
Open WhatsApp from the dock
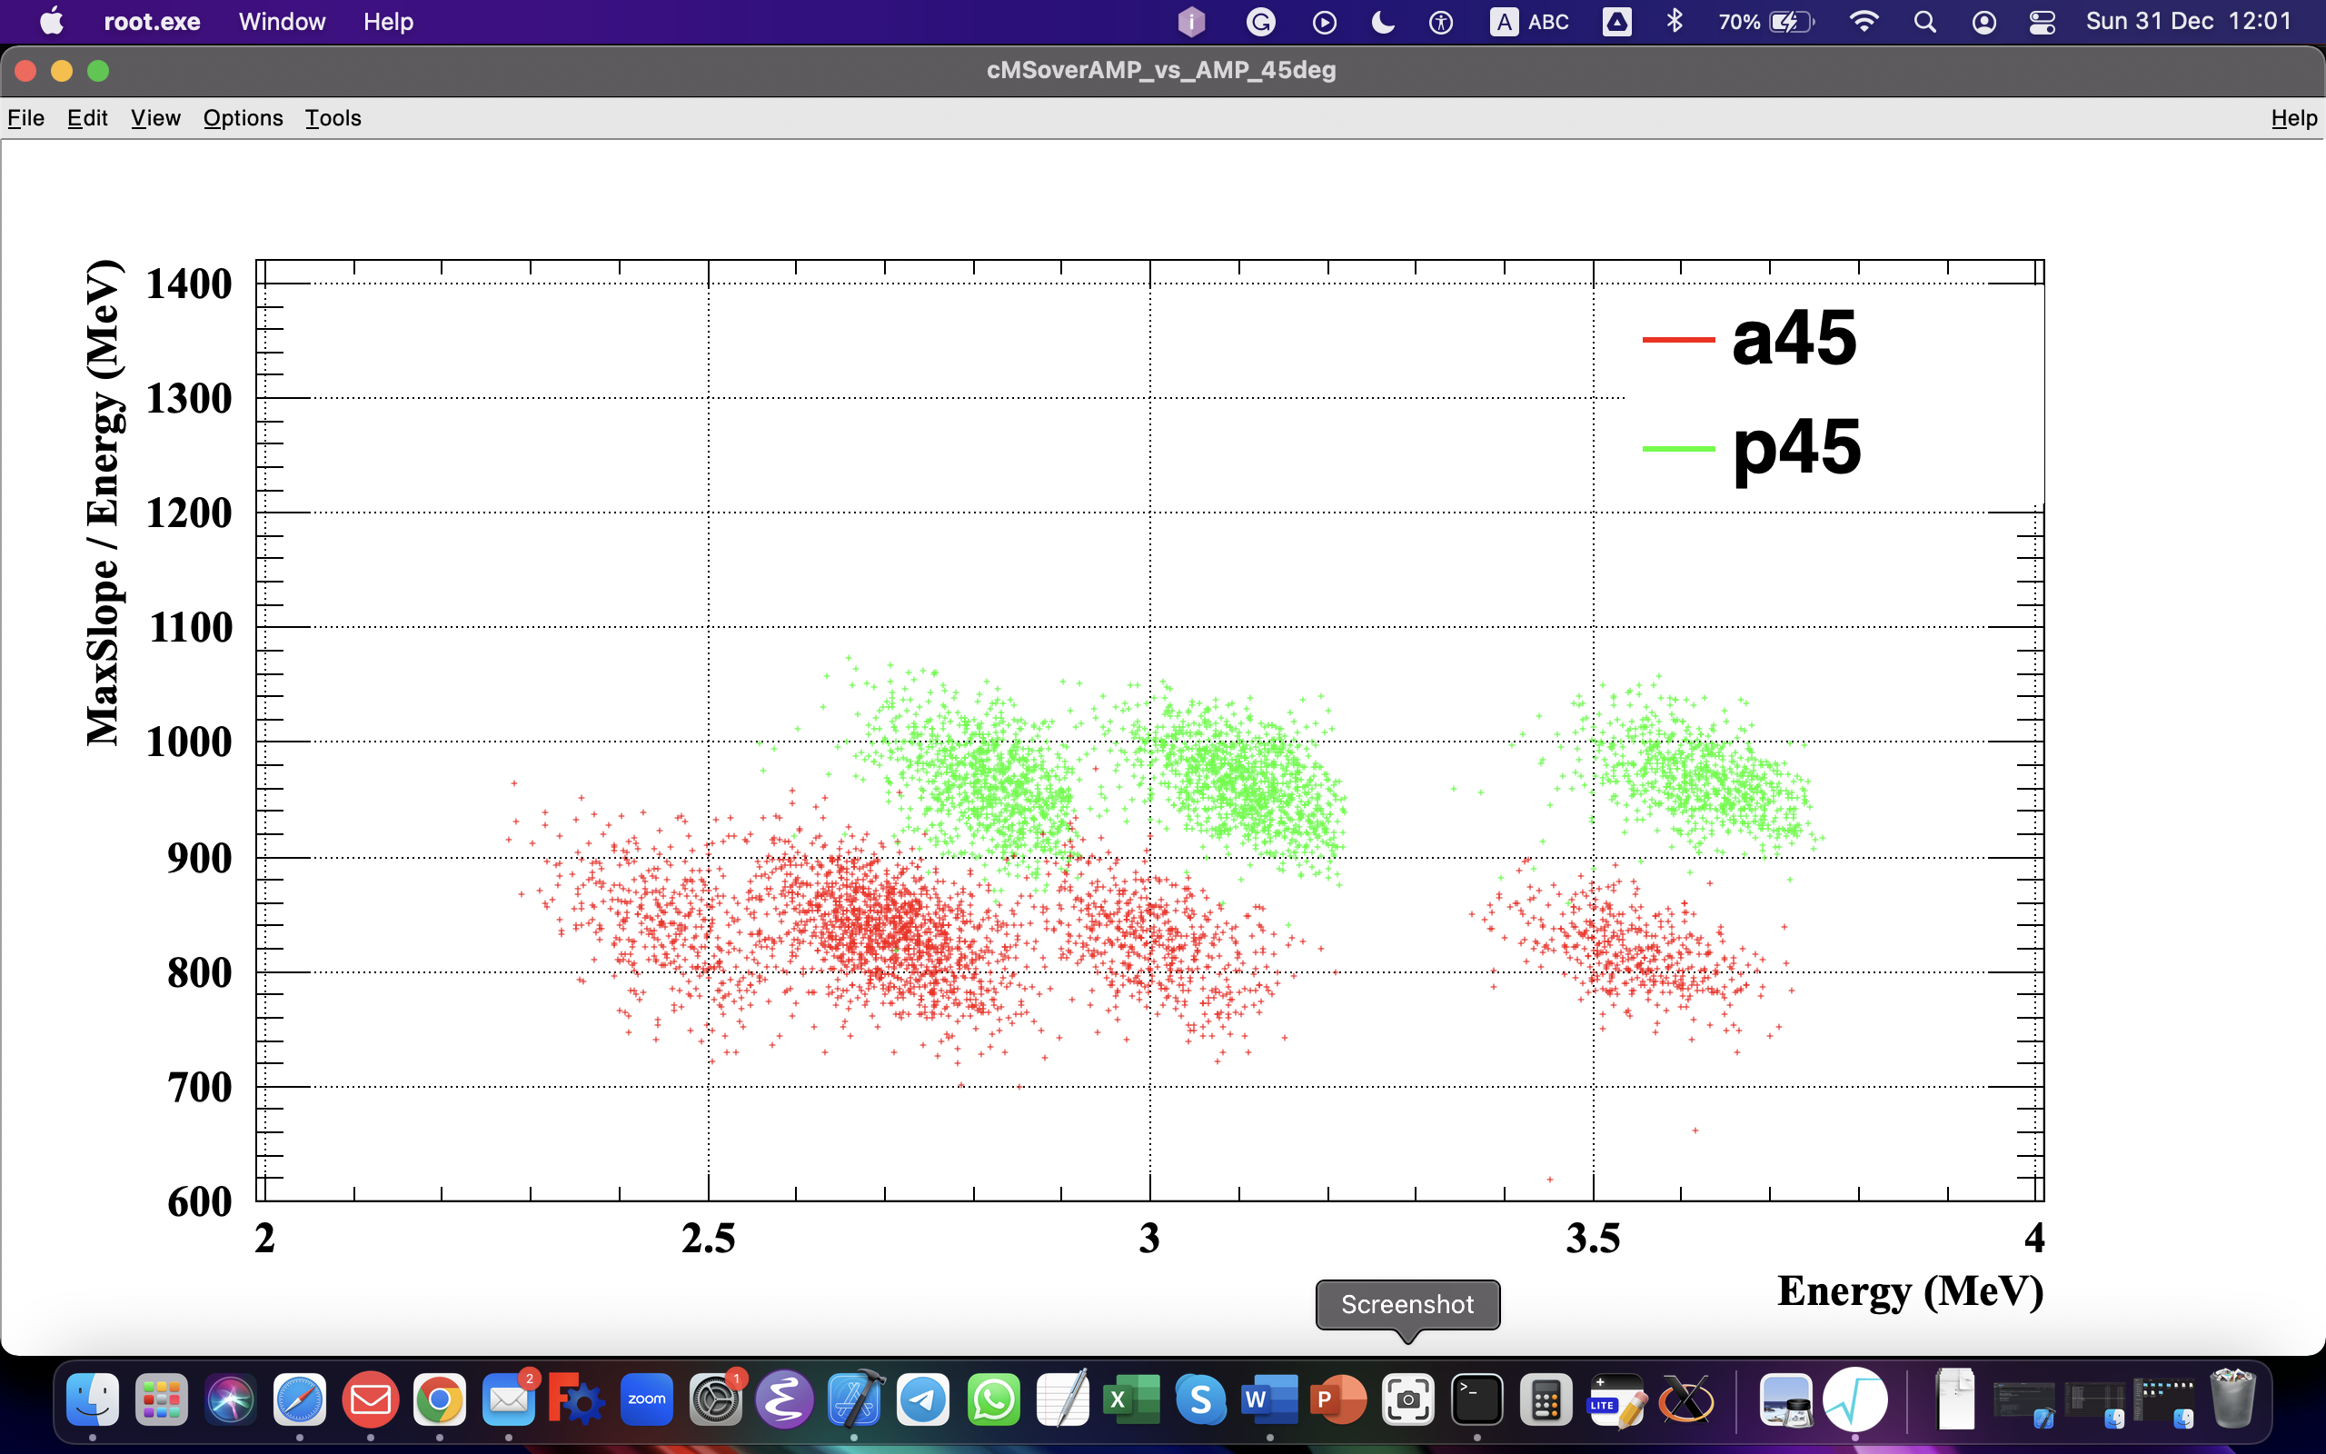click(993, 1399)
